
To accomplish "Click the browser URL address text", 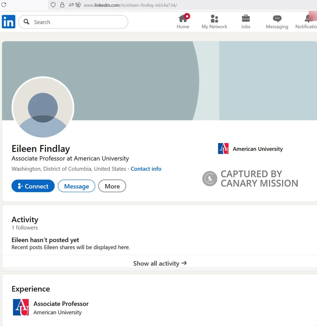I will click(x=130, y=5).
